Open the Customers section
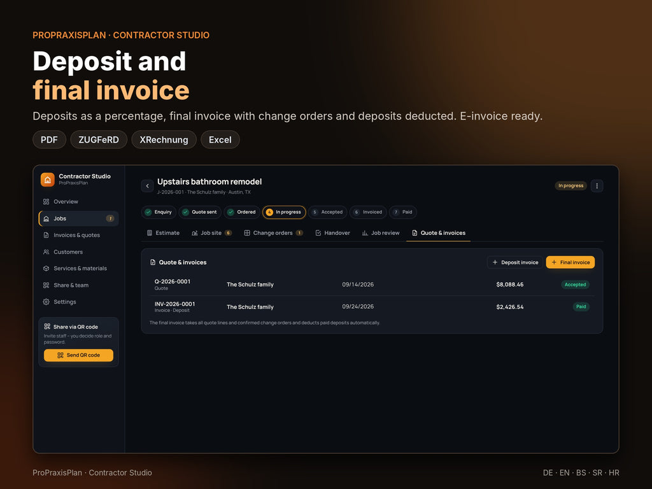Viewport: 652px width, 489px height. coord(78,252)
